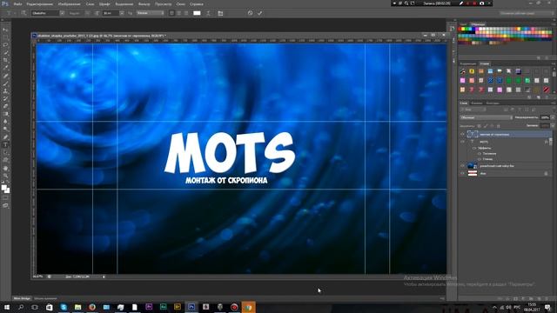Viewport: 557px width, 313px height.
Task: Select the Crop tool
Action: [5, 60]
